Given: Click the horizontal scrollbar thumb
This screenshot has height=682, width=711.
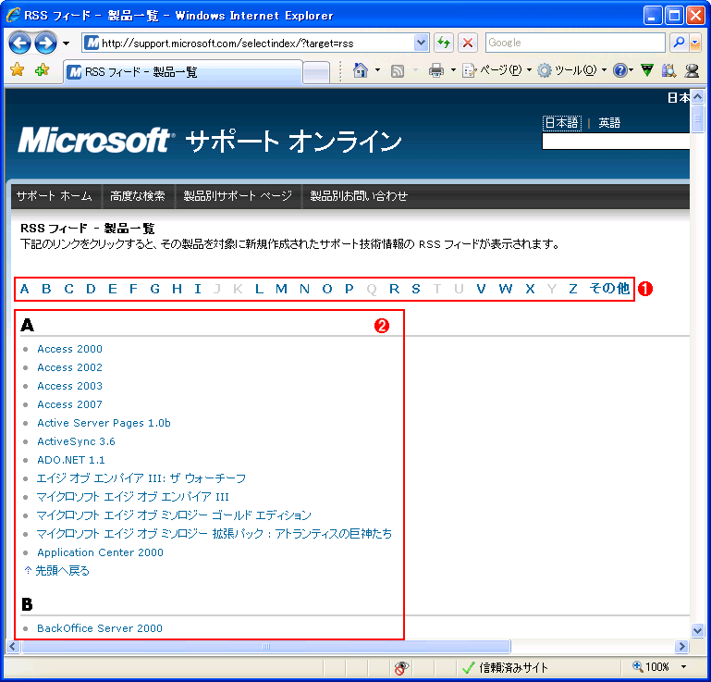Looking at the screenshot, I should 265,646.
